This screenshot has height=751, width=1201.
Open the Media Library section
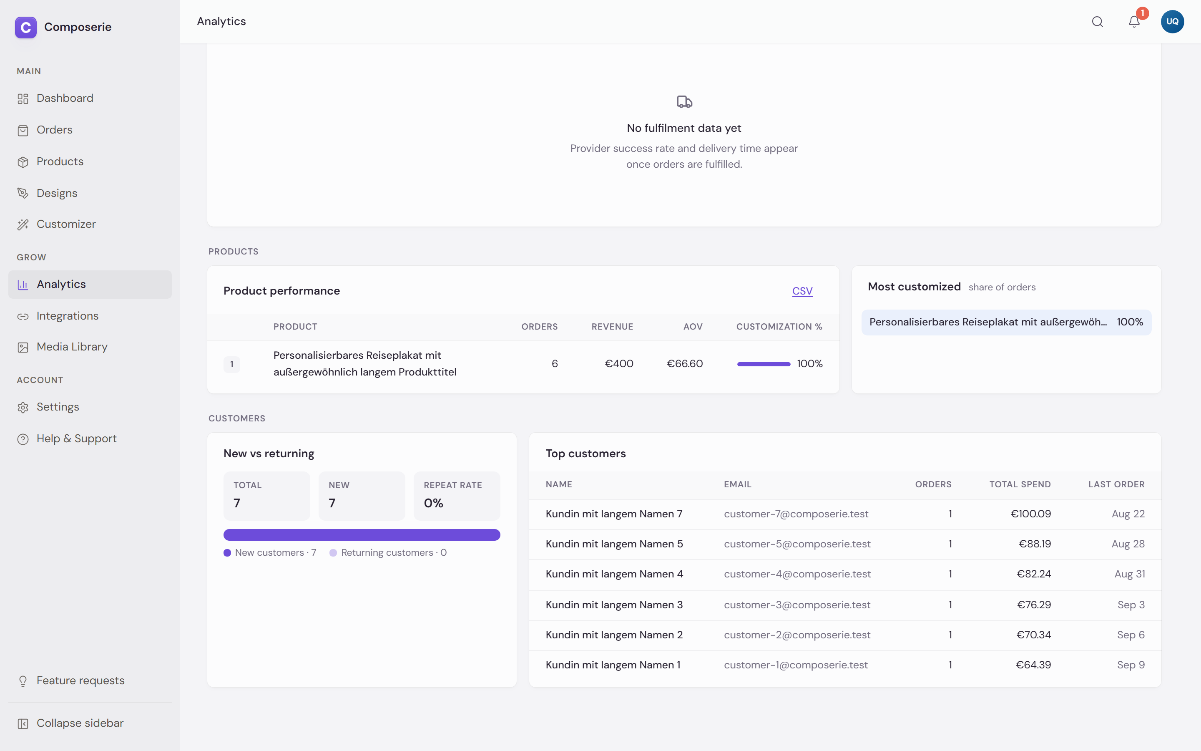90,347
